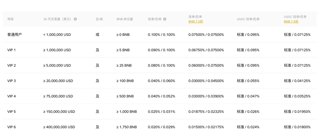Click the ≥ 5 BNB cell
Image resolution: width=320 pixels, height=140 pixels.
click(x=123, y=50)
